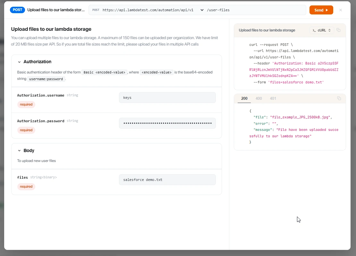The height and width of the screenshot is (256, 356).
Task: Switch to the 400 response tab
Action: (259, 98)
